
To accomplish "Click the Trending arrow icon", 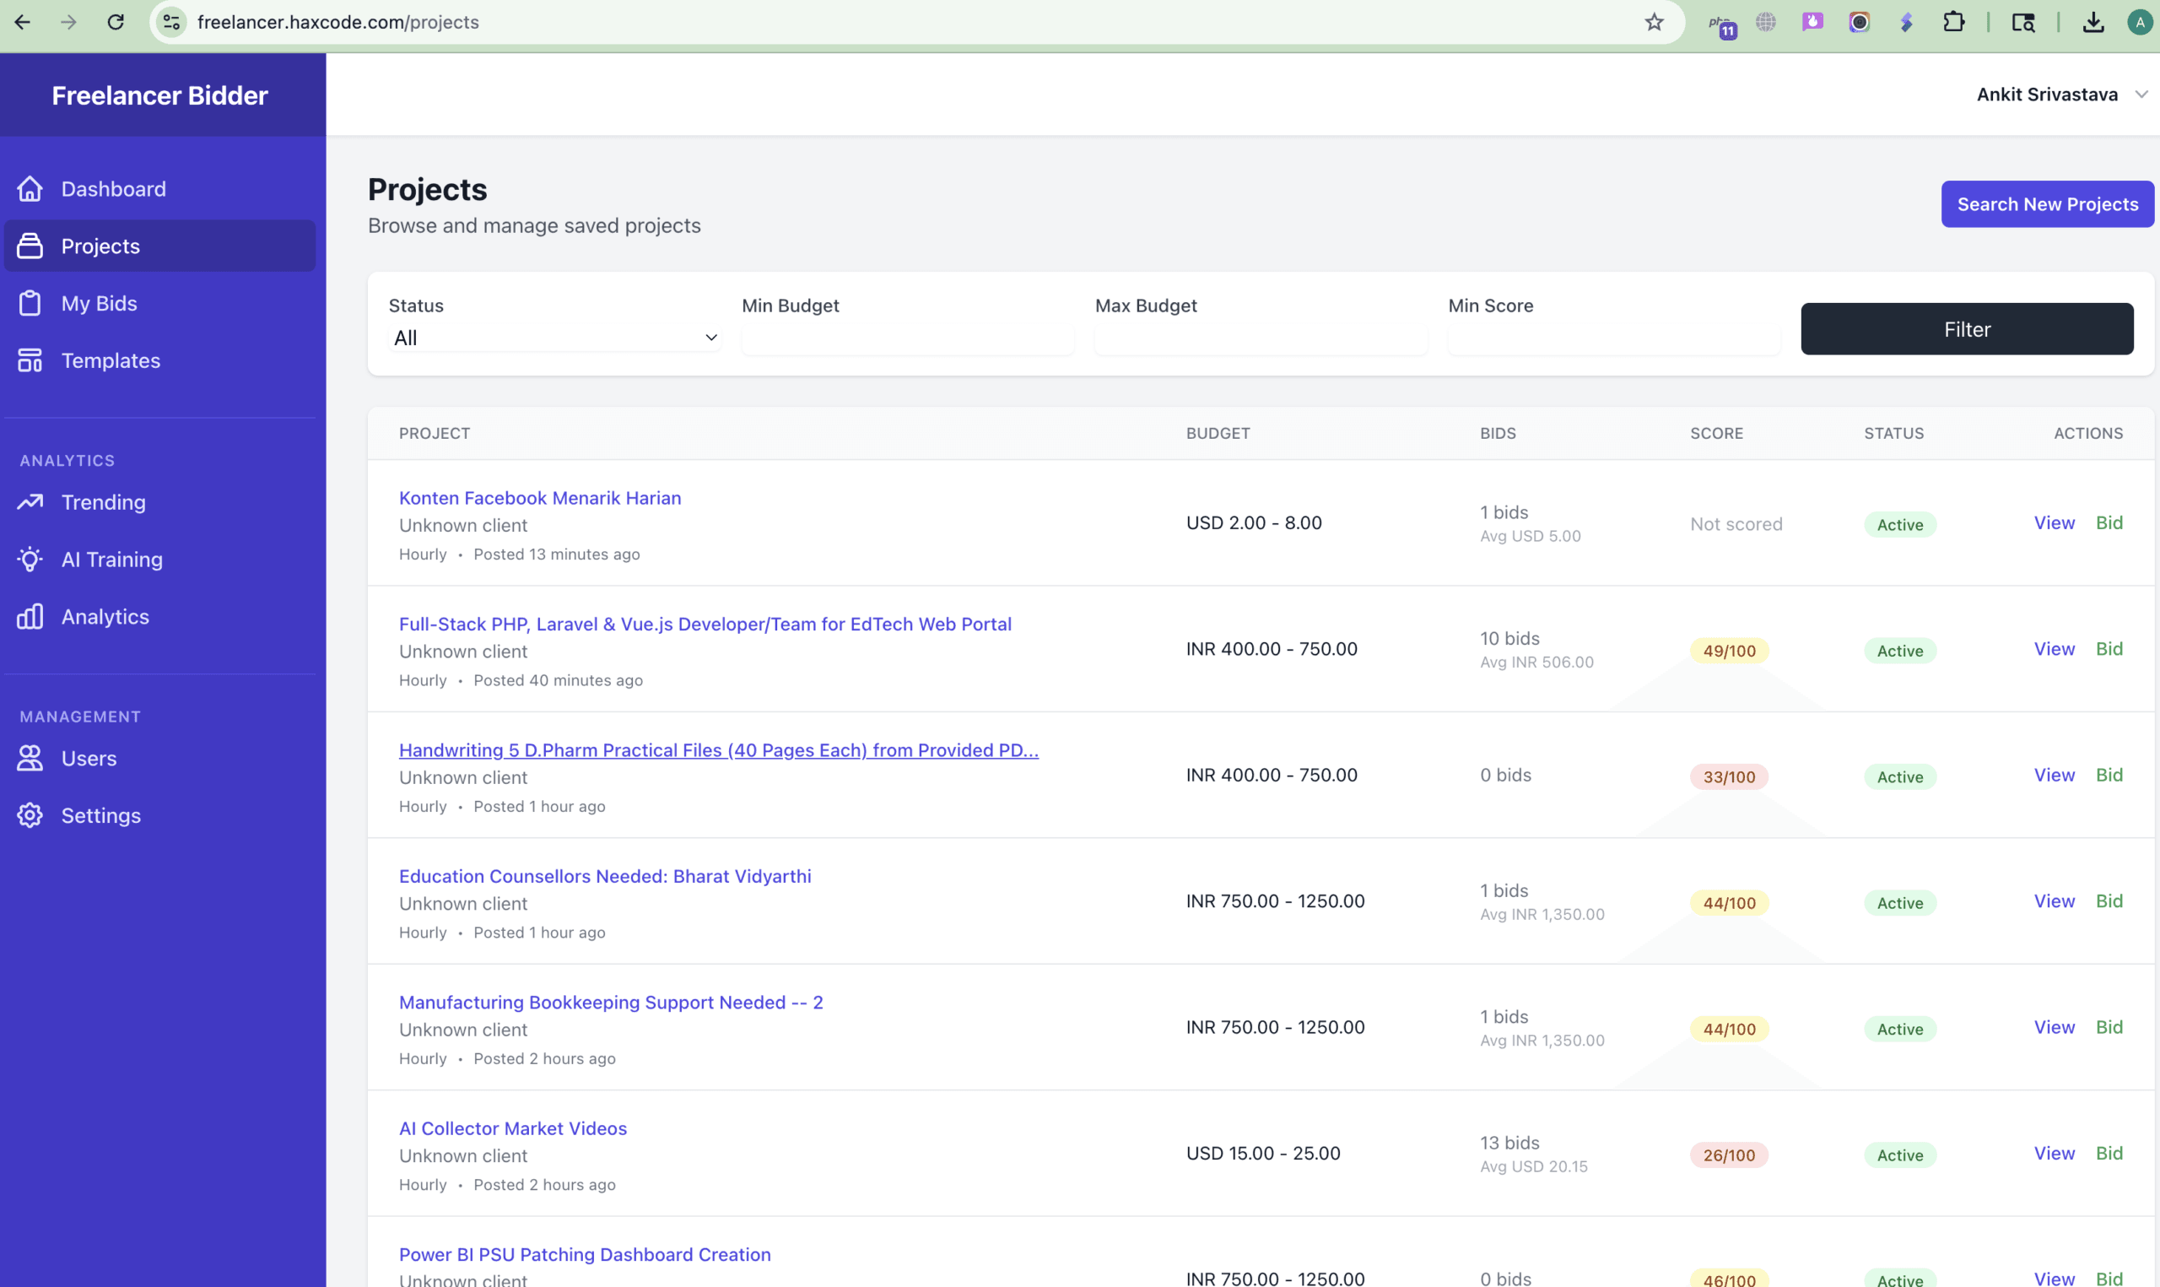I will pos(30,501).
